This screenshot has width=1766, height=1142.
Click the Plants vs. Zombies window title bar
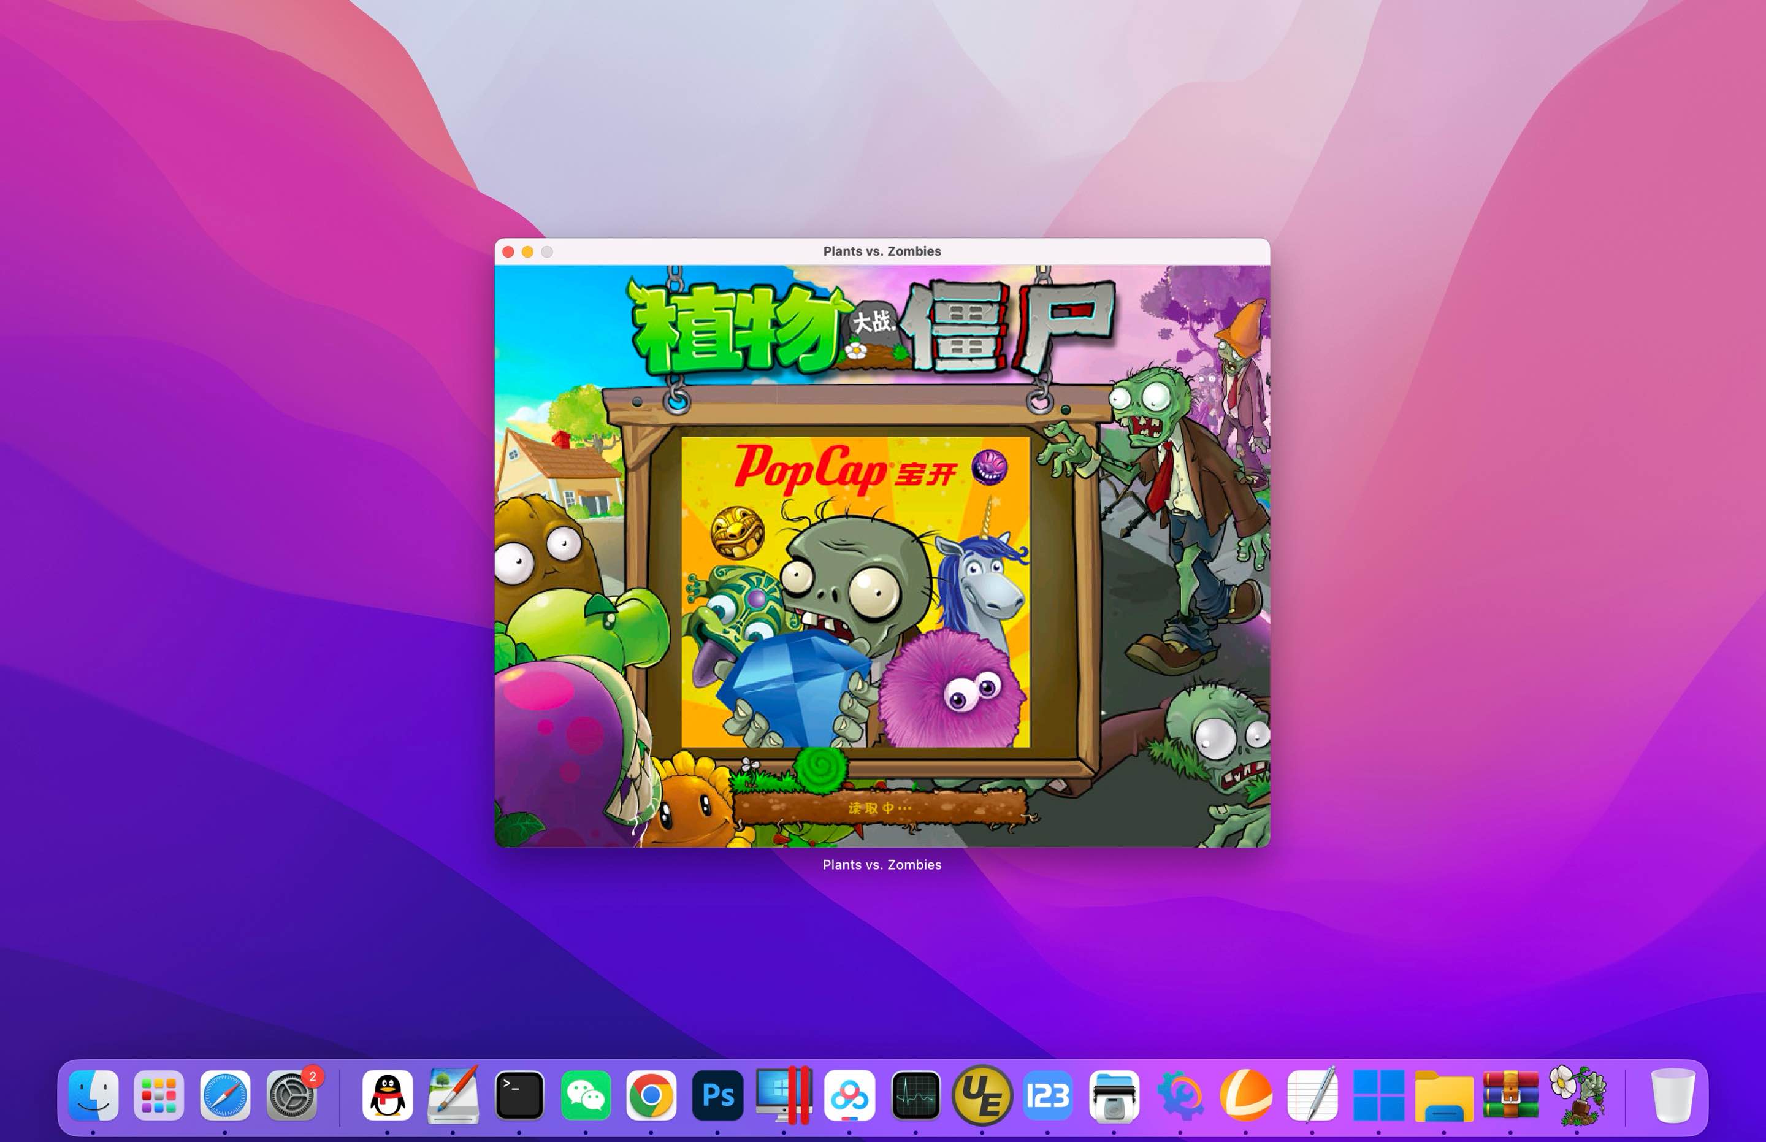pos(882,251)
